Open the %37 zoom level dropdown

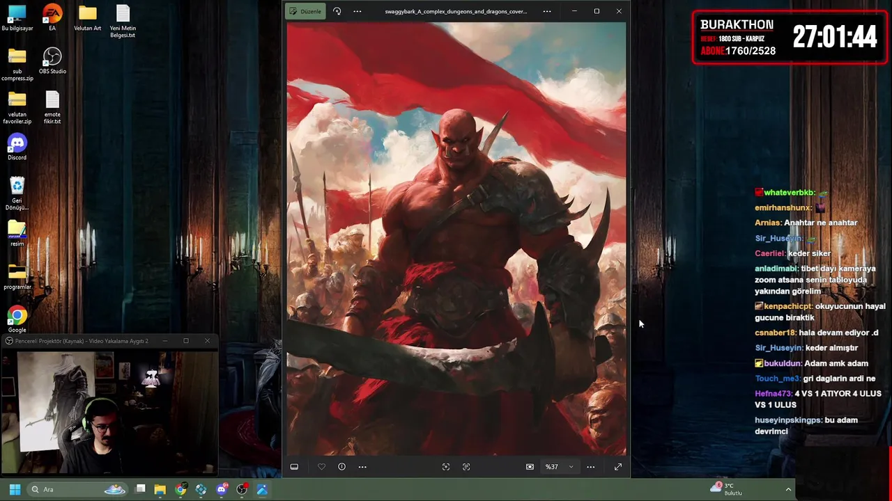pos(560,467)
